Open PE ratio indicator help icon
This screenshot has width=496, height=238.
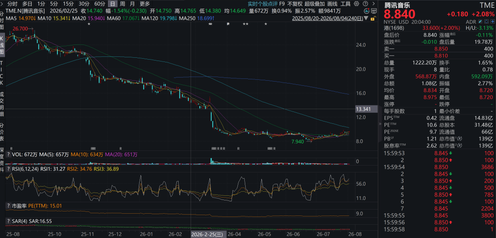click(x=9, y=206)
